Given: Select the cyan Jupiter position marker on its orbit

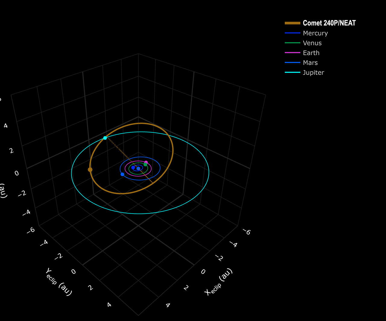Looking at the screenshot, I should point(105,138).
